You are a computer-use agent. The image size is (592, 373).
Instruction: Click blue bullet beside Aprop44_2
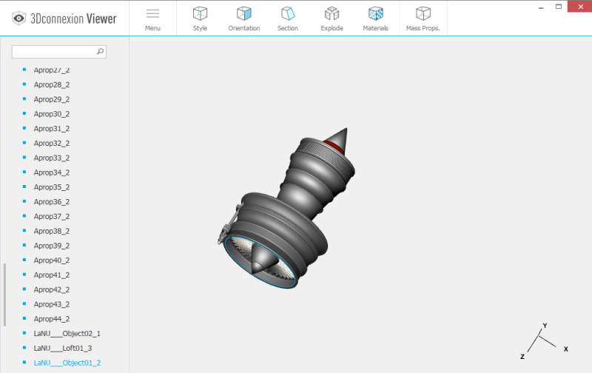click(x=24, y=318)
